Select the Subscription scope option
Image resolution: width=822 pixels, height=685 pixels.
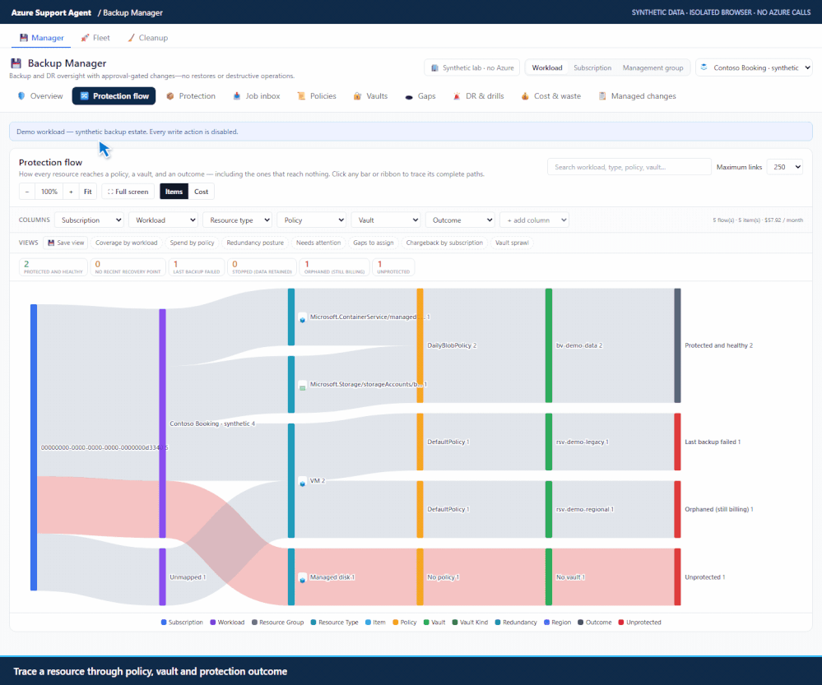[592, 67]
